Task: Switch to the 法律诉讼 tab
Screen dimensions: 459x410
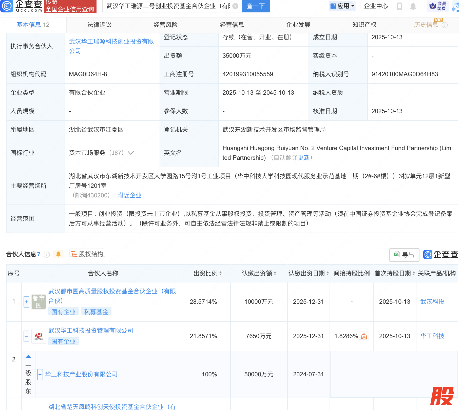Action: tap(99, 25)
